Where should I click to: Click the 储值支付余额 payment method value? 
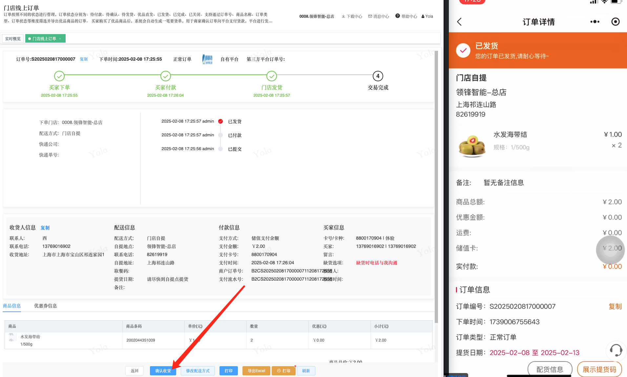click(x=265, y=238)
